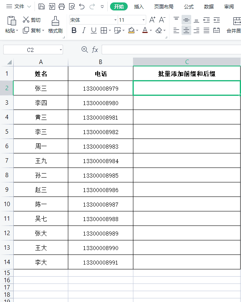This screenshot has height=302, width=241.
Task: Open clipboard group dialog launcher
Action: point(64,37)
